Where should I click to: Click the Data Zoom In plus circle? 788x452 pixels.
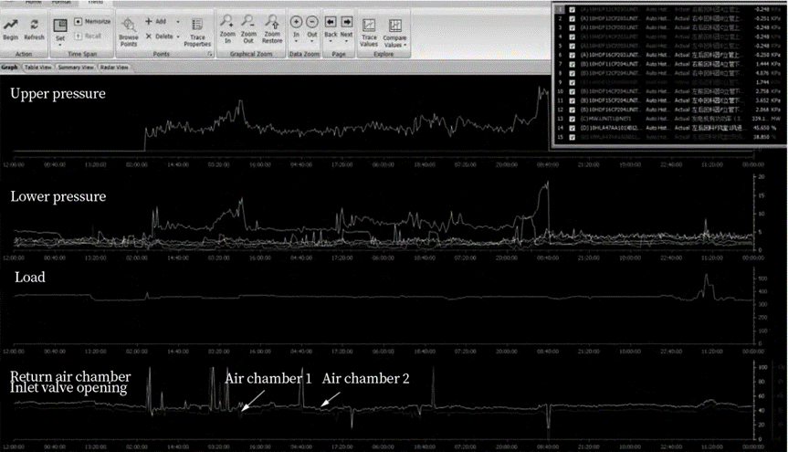tap(297, 22)
